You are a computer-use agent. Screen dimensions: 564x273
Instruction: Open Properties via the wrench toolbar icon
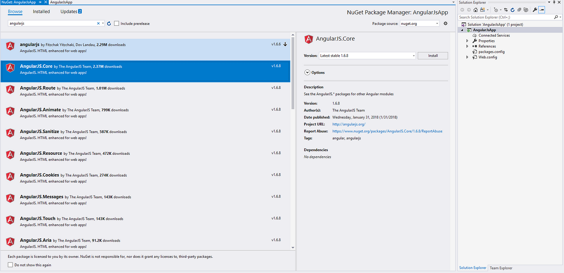[x=535, y=10]
